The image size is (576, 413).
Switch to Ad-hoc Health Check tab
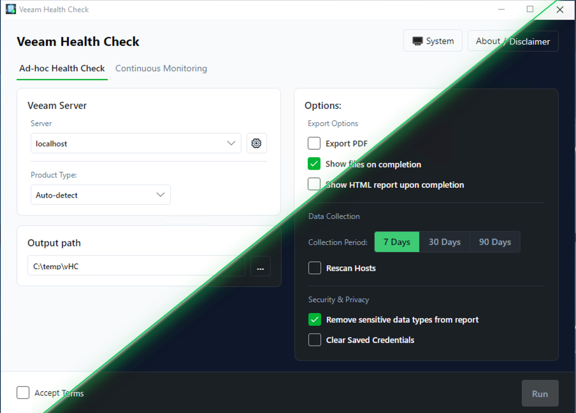point(62,69)
